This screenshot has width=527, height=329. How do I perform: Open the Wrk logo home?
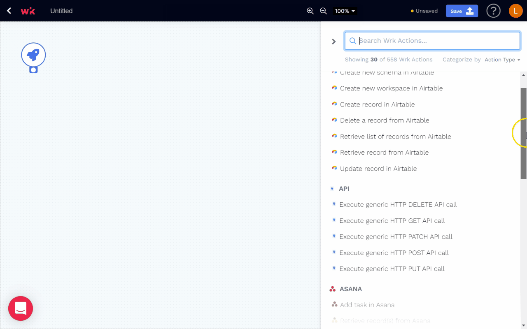pyautogui.click(x=28, y=11)
